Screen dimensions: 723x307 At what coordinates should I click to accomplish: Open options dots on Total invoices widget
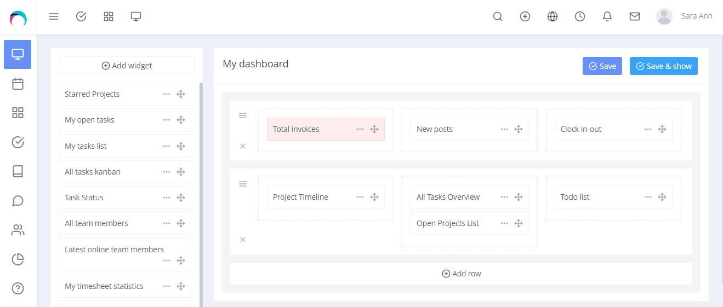[360, 129]
